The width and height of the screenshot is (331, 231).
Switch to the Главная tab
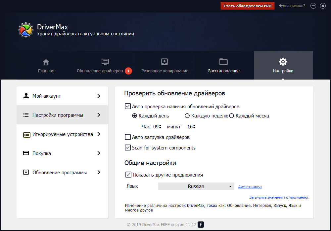point(46,65)
